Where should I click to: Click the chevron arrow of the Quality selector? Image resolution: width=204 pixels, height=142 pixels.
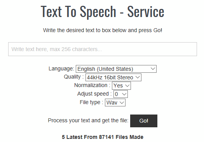138,77
